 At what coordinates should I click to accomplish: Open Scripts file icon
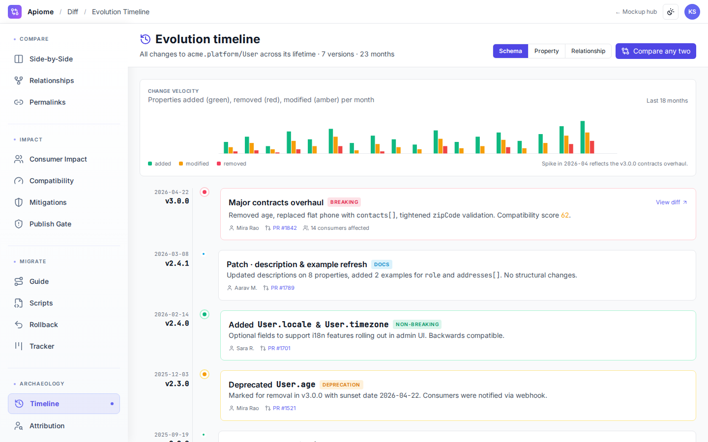point(19,303)
